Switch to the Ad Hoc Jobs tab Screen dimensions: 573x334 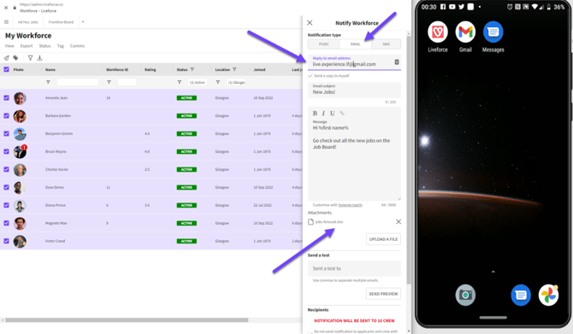click(28, 22)
